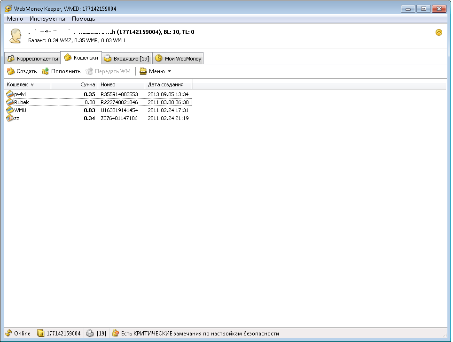This screenshot has height=342, width=453.
Task: Click the creation date 2013.09.05 13:34
Action: pos(168,94)
